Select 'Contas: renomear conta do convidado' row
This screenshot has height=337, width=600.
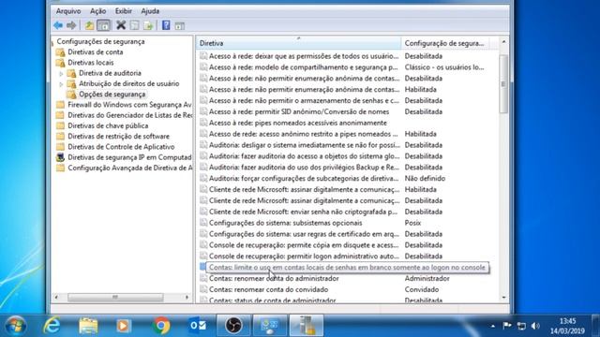[269, 289]
